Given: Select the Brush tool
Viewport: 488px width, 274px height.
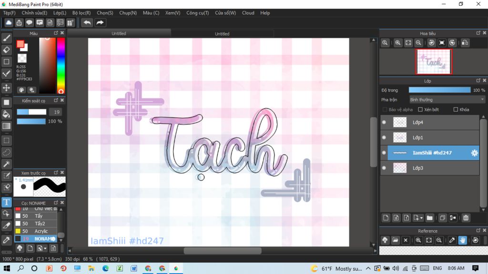Looking at the screenshot, I should click(x=6, y=38).
